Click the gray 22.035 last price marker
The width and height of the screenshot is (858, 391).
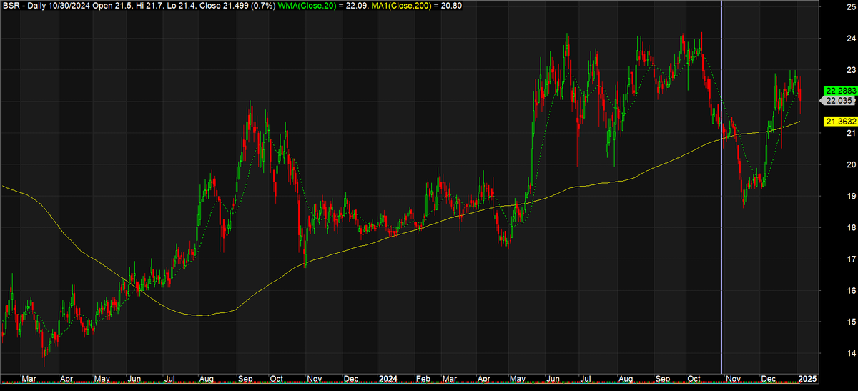point(840,101)
